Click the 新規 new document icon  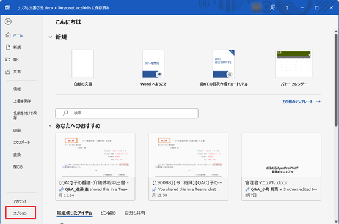pyautogui.click(x=8, y=47)
